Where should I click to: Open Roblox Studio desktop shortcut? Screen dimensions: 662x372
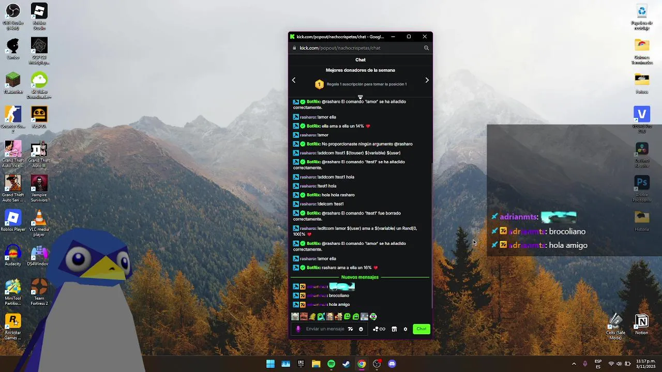(39, 17)
